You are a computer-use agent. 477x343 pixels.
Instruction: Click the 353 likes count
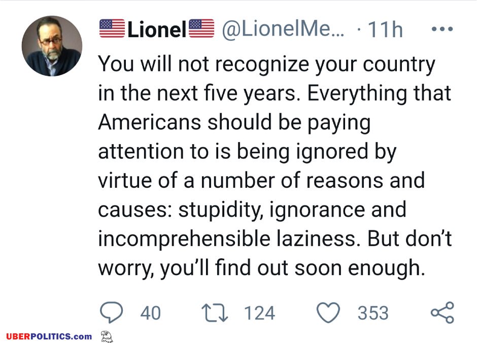click(x=373, y=313)
